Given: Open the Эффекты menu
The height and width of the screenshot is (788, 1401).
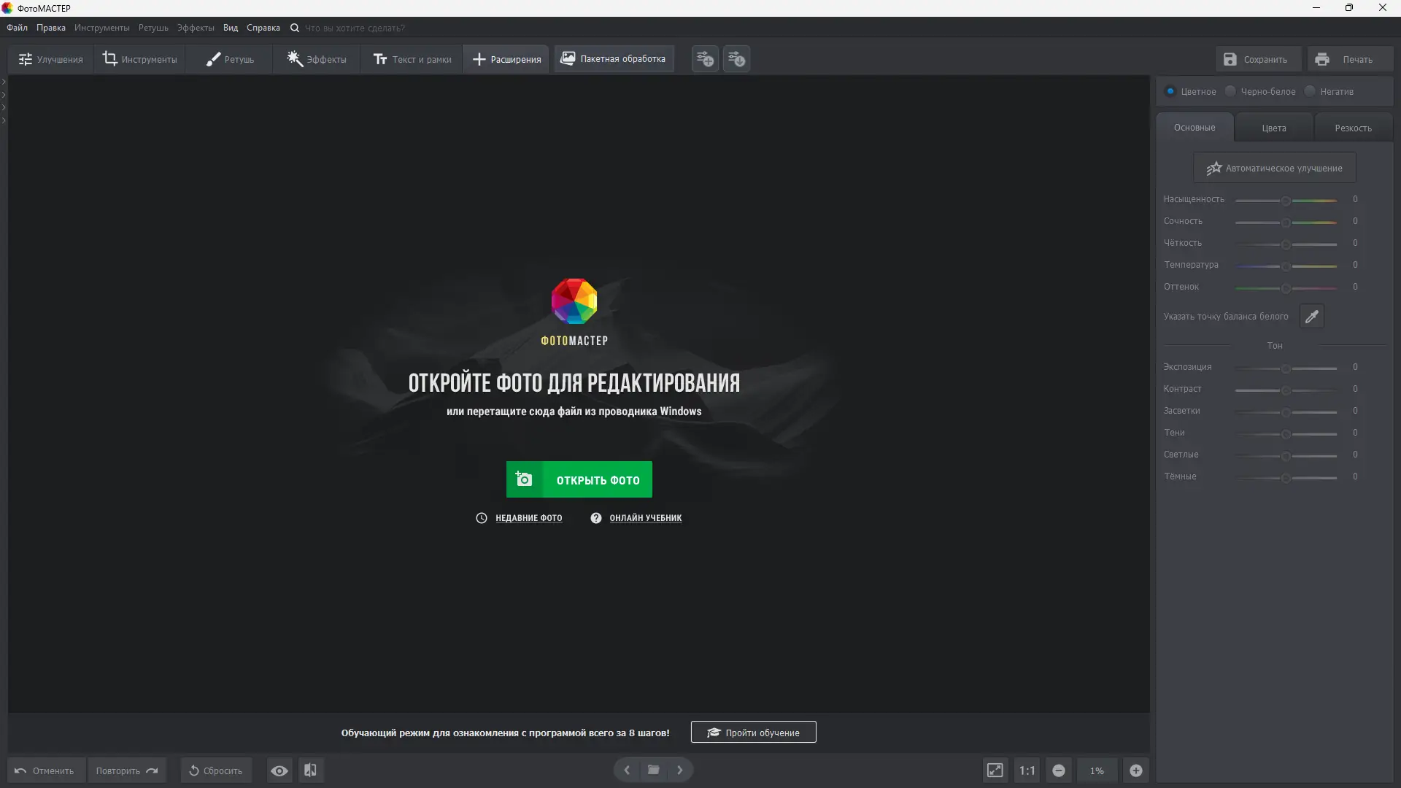Looking at the screenshot, I should pyautogui.click(x=194, y=27).
